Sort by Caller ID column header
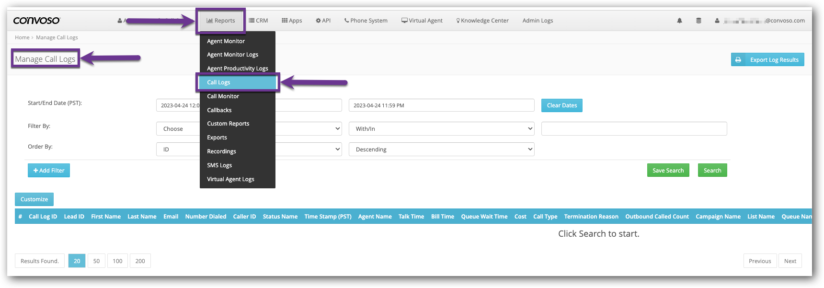The width and height of the screenshot is (824, 288). [x=245, y=217]
